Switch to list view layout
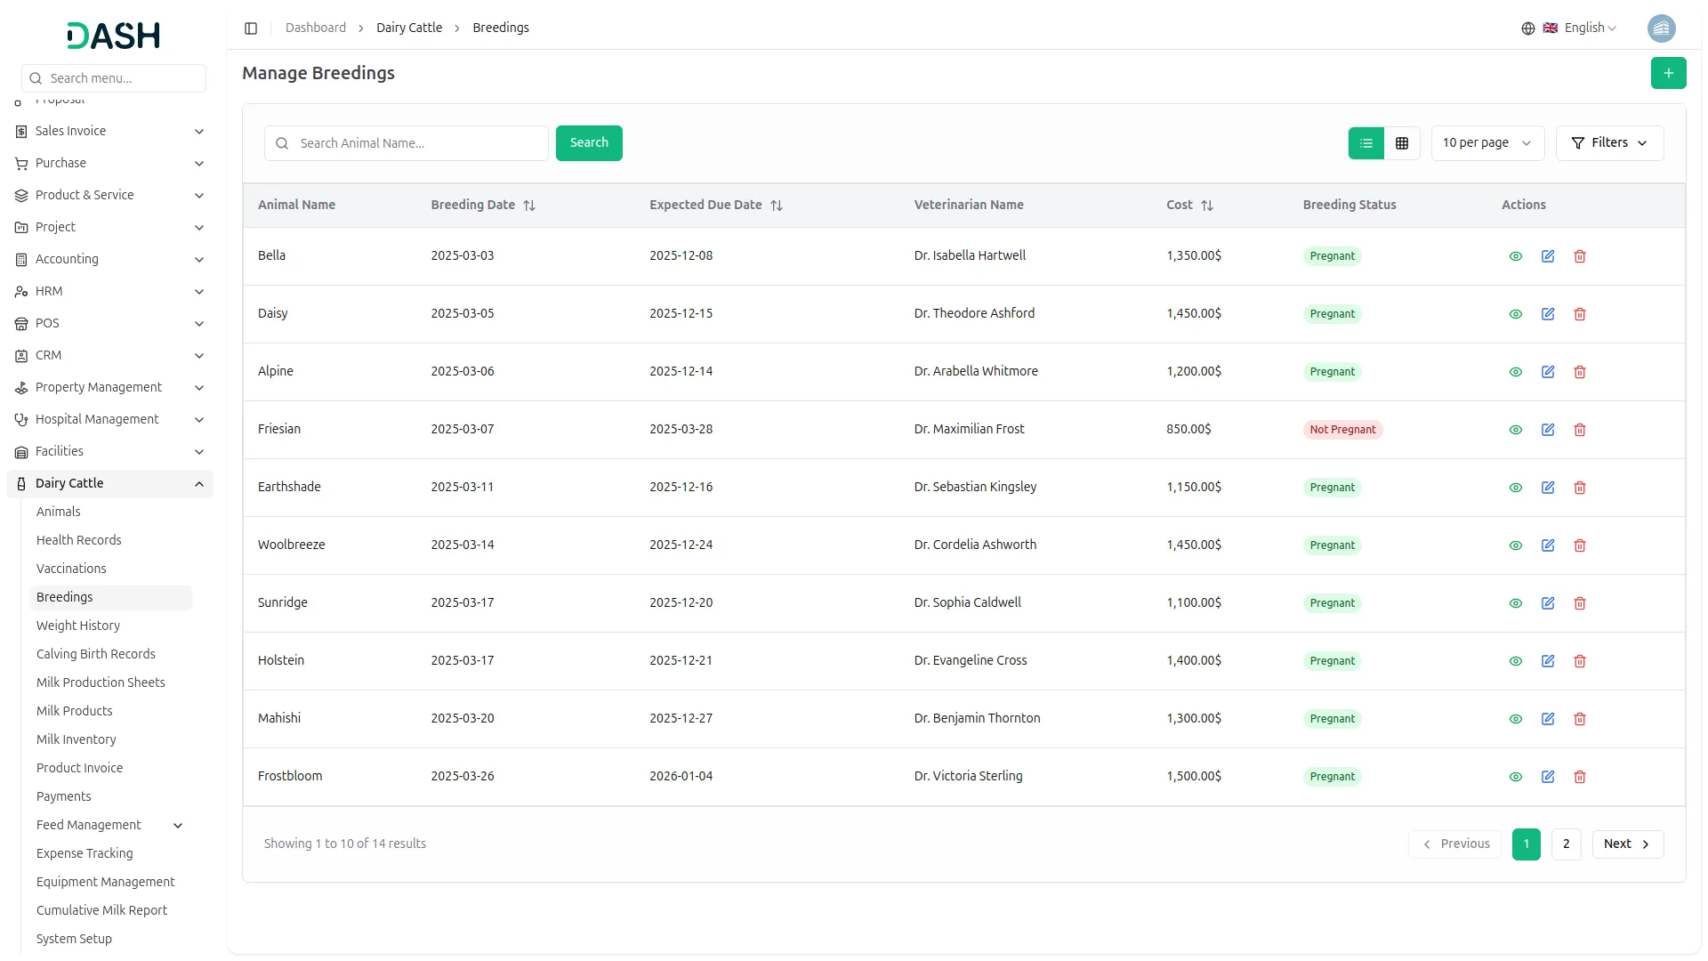The width and height of the screenshot is (1708, 961). point(1366,143)
